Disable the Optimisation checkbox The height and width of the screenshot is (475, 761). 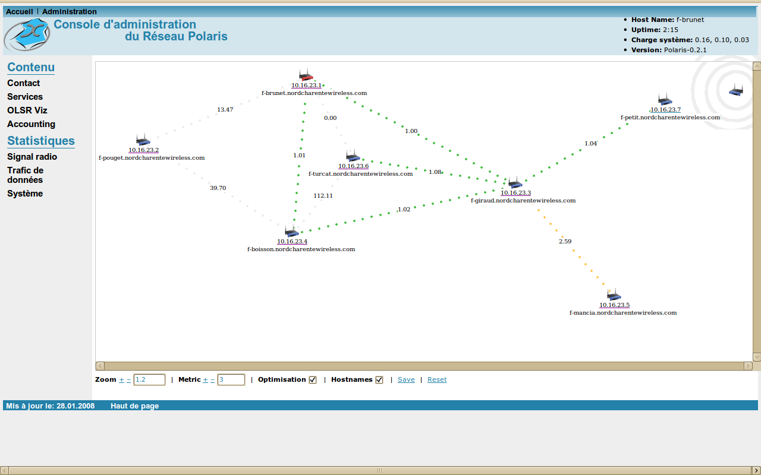tap(313, 380)
